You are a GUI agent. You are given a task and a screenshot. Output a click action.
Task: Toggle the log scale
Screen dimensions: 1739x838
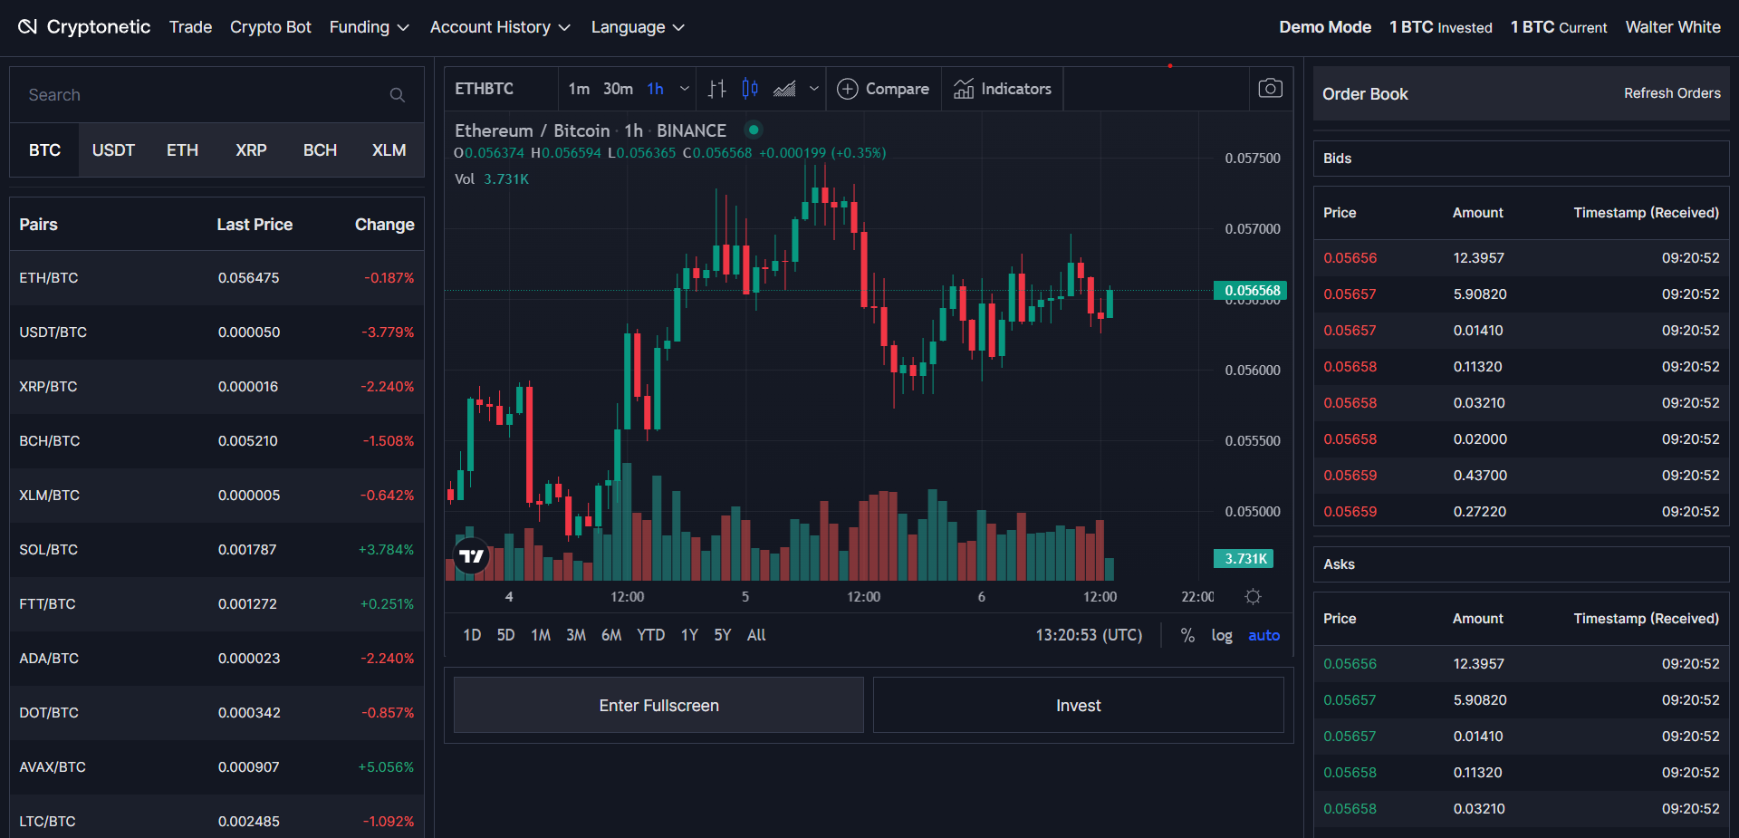(1221, 635)
